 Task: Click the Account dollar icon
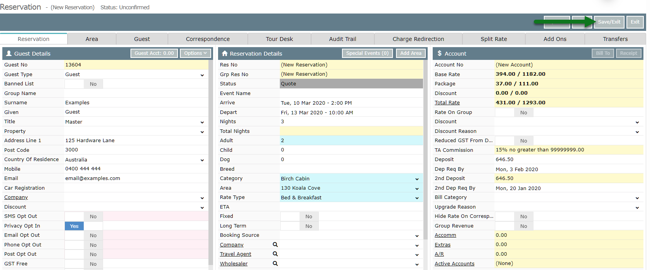(439, 53)
